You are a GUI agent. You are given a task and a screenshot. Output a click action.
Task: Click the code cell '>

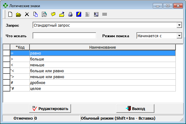(20, 77)
